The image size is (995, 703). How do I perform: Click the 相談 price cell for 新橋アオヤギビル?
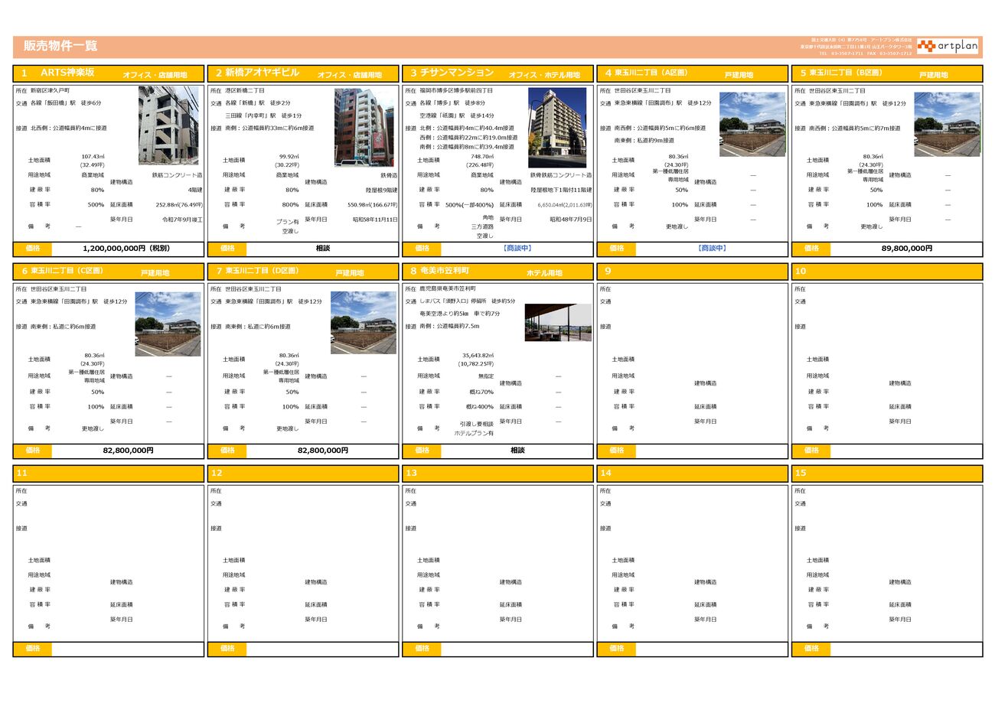[322, 249]
